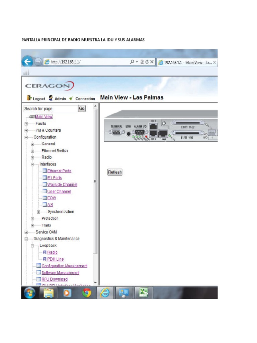Click the Ethernet Ports table icon
This screenshot has height=343, width=257.
45,170
